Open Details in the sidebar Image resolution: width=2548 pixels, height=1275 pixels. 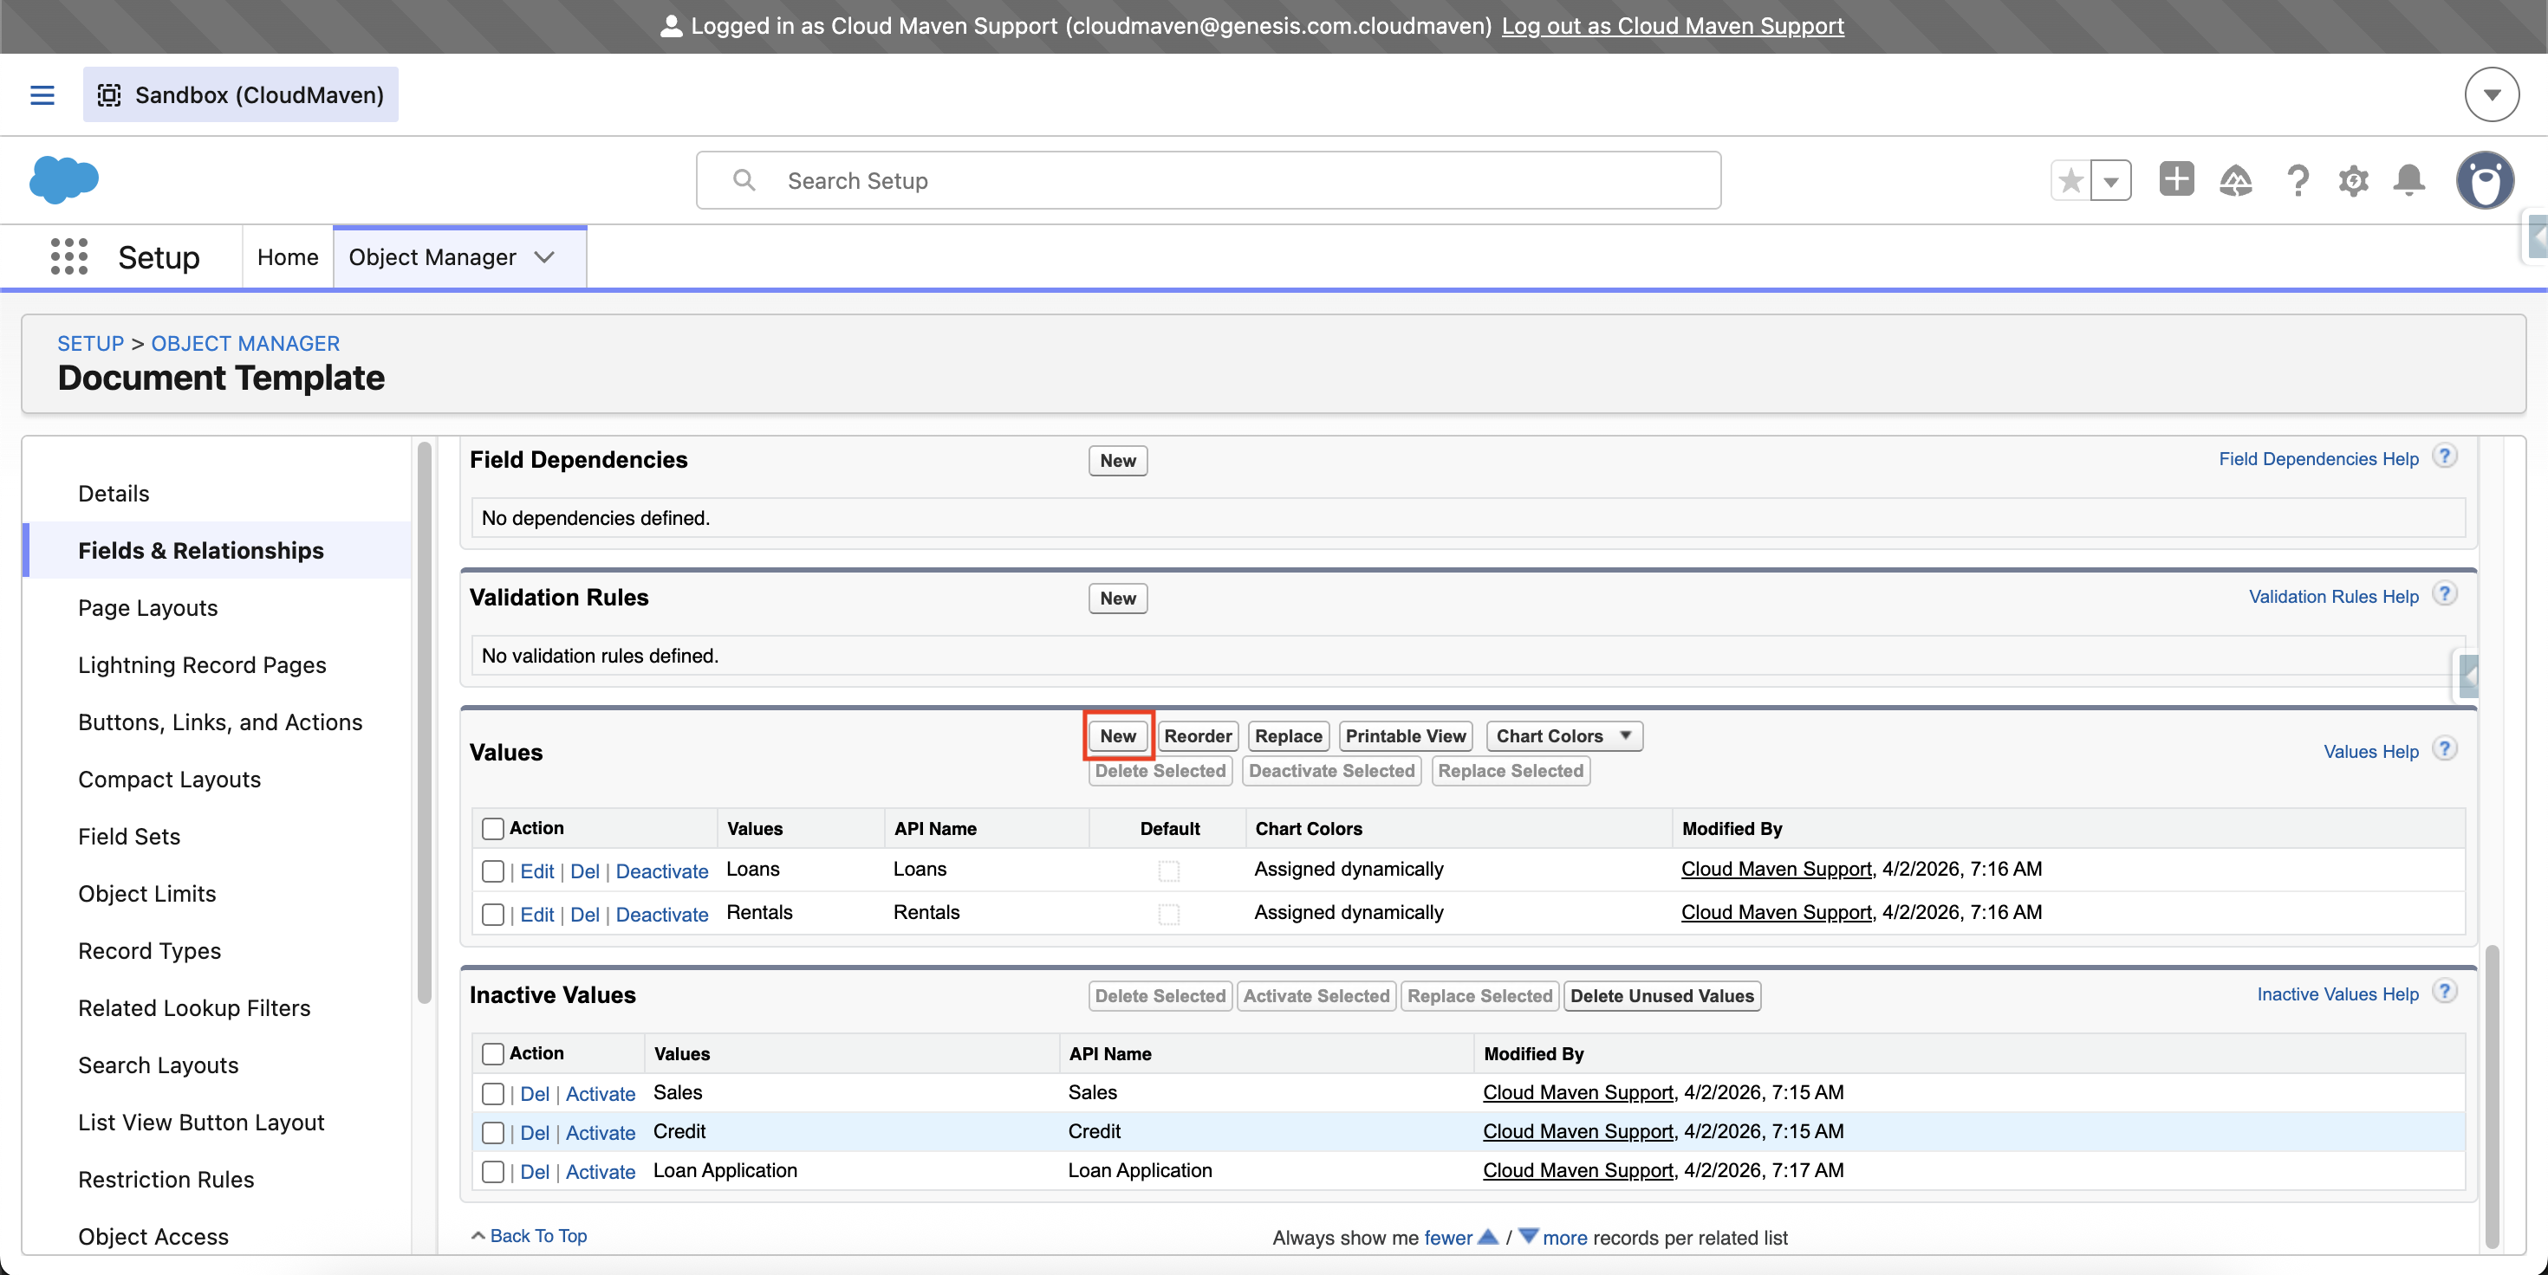tap(114, 493)
